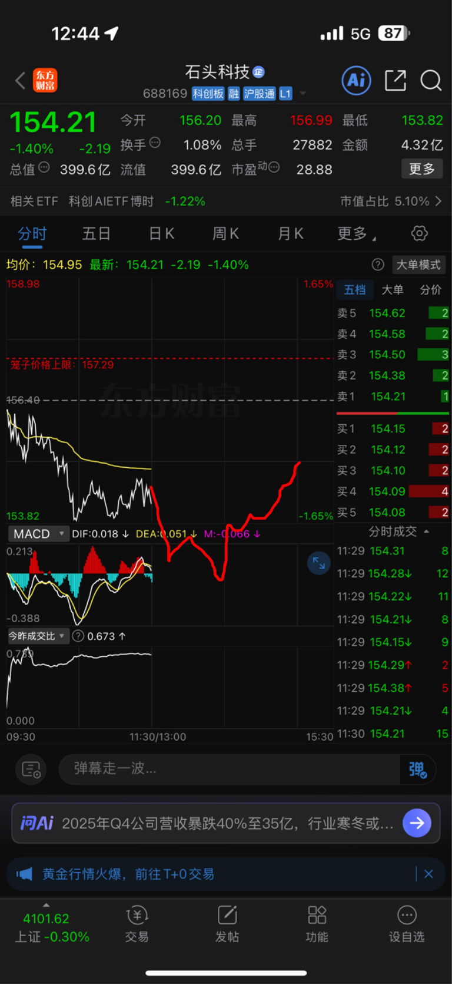Image resolution: width=452 pixels, height=984 pixels.
Task: Tap the chart settings gear icon
Action: [419, 233]
